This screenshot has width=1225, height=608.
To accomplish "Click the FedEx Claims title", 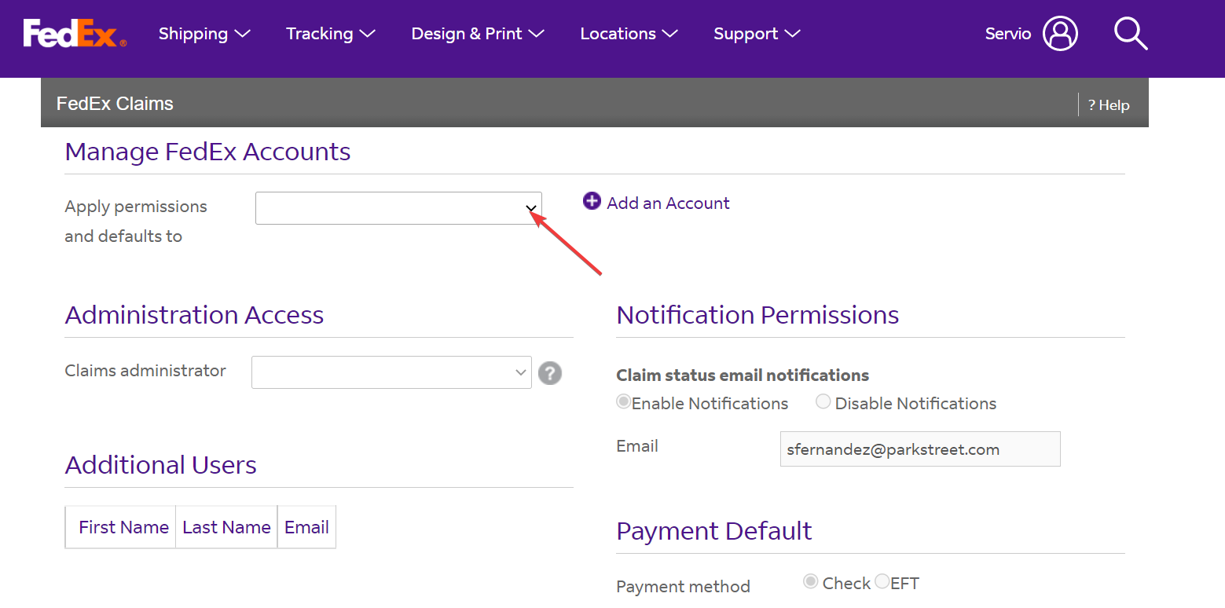I will (115, 104).
